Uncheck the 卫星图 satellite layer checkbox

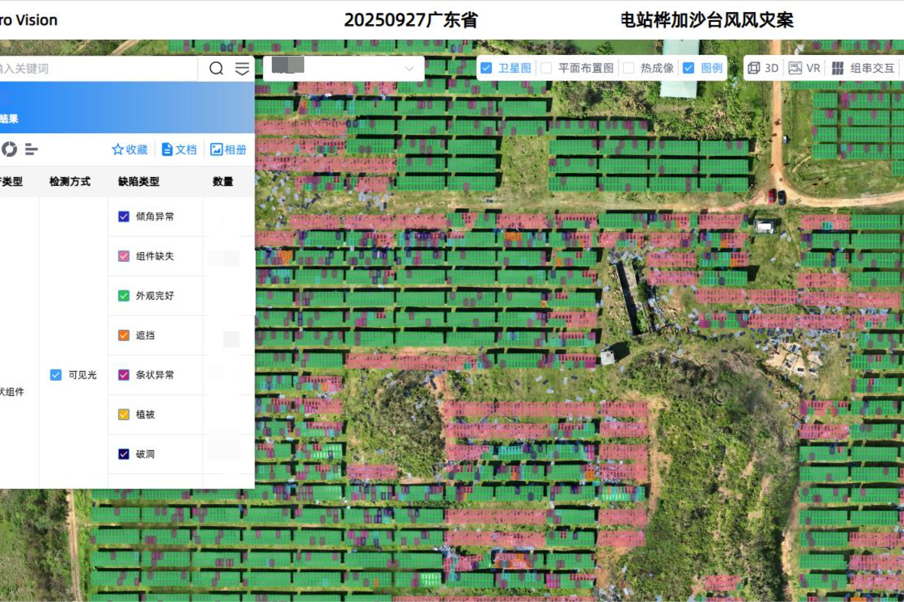487,68
